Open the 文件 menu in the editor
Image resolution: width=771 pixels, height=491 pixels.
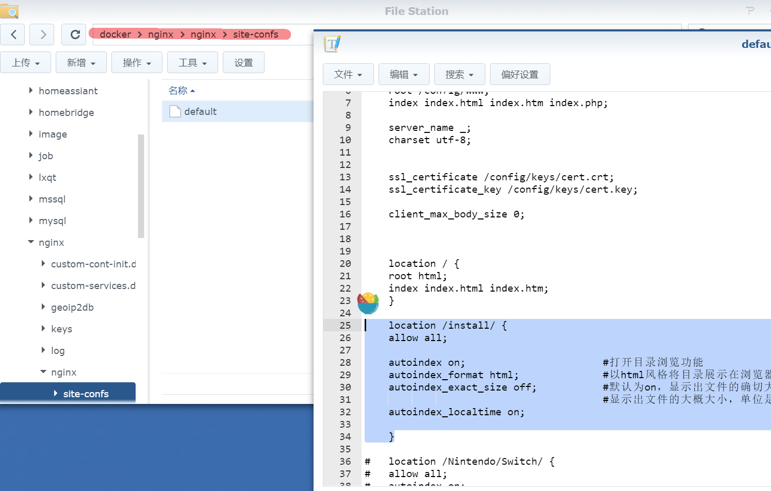pyautogui.click(x=348, y=74)
